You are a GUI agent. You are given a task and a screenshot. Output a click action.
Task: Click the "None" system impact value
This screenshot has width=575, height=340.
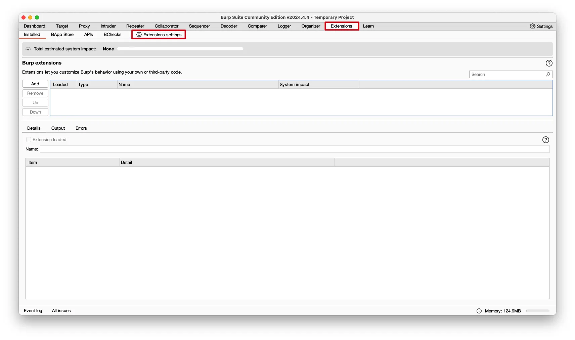coord(108,49)
